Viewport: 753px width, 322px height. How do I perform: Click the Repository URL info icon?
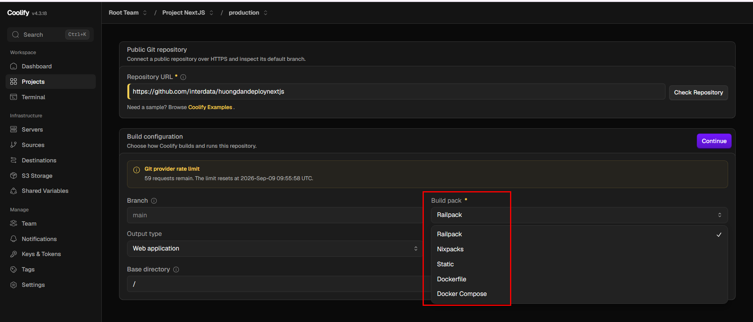coord(183,77)
